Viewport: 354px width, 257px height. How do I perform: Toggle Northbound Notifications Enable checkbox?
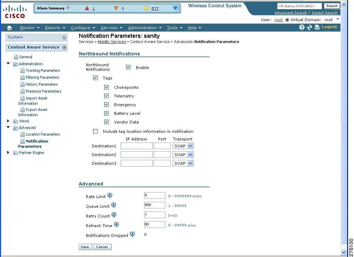pyautogui.click(x=128, y=67)
